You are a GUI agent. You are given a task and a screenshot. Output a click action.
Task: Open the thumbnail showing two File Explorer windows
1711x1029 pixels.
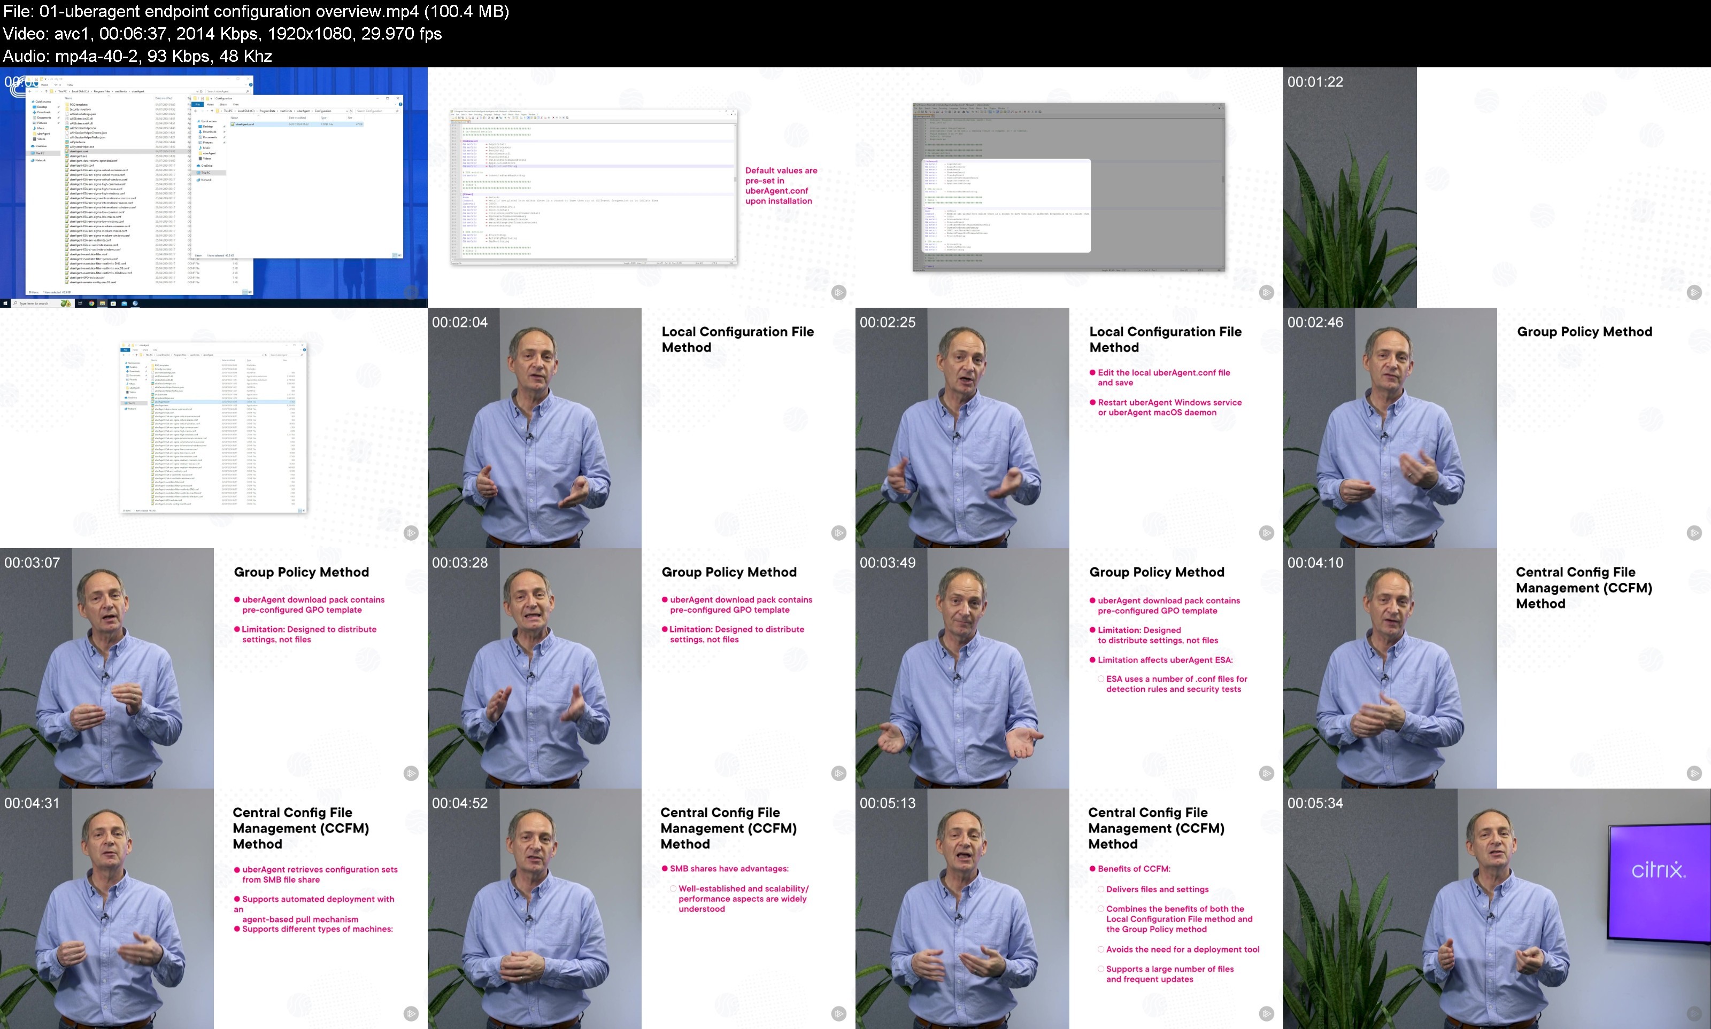pos(214,187)
